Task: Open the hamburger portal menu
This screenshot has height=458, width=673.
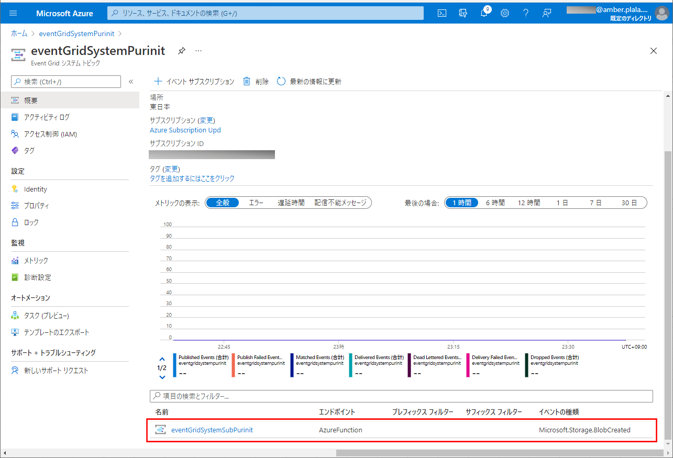Action: 13,13
